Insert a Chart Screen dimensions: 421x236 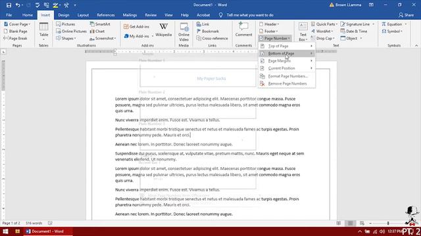coord(97,31)
